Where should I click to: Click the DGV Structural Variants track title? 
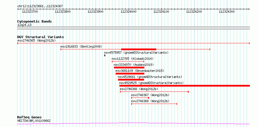pos(41,37)
